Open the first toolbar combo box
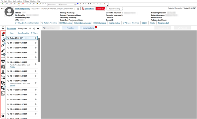 tap(55, 4)
